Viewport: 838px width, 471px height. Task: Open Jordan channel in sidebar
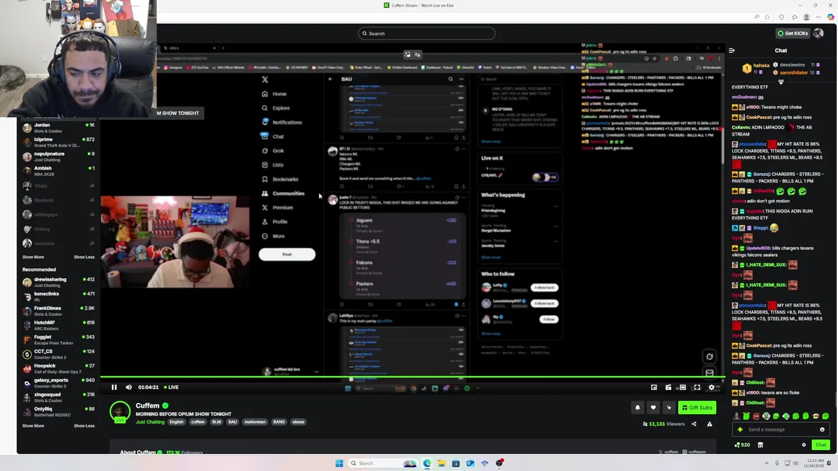59,128
